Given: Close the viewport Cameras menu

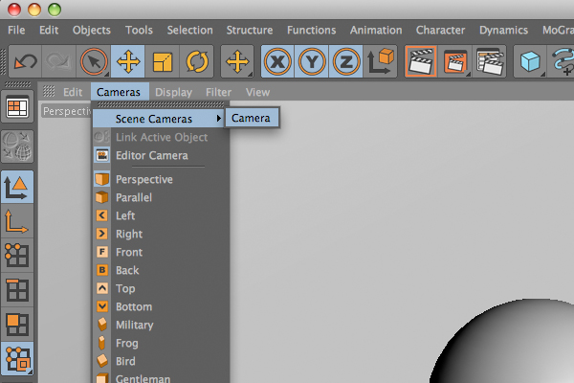Looking at the screenshot, I should pos(119,92).
